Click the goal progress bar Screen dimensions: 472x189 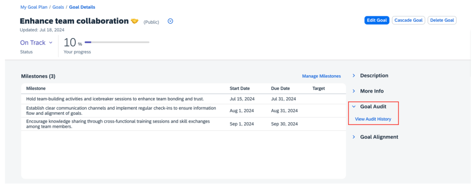click(117, 42)
